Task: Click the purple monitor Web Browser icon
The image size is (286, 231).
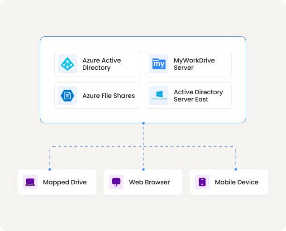Action: click(116, 182)
